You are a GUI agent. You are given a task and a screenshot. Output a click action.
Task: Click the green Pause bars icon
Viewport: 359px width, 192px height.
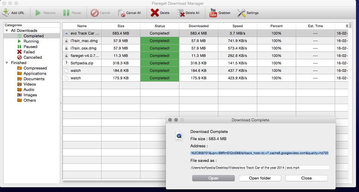coord(66,13)
